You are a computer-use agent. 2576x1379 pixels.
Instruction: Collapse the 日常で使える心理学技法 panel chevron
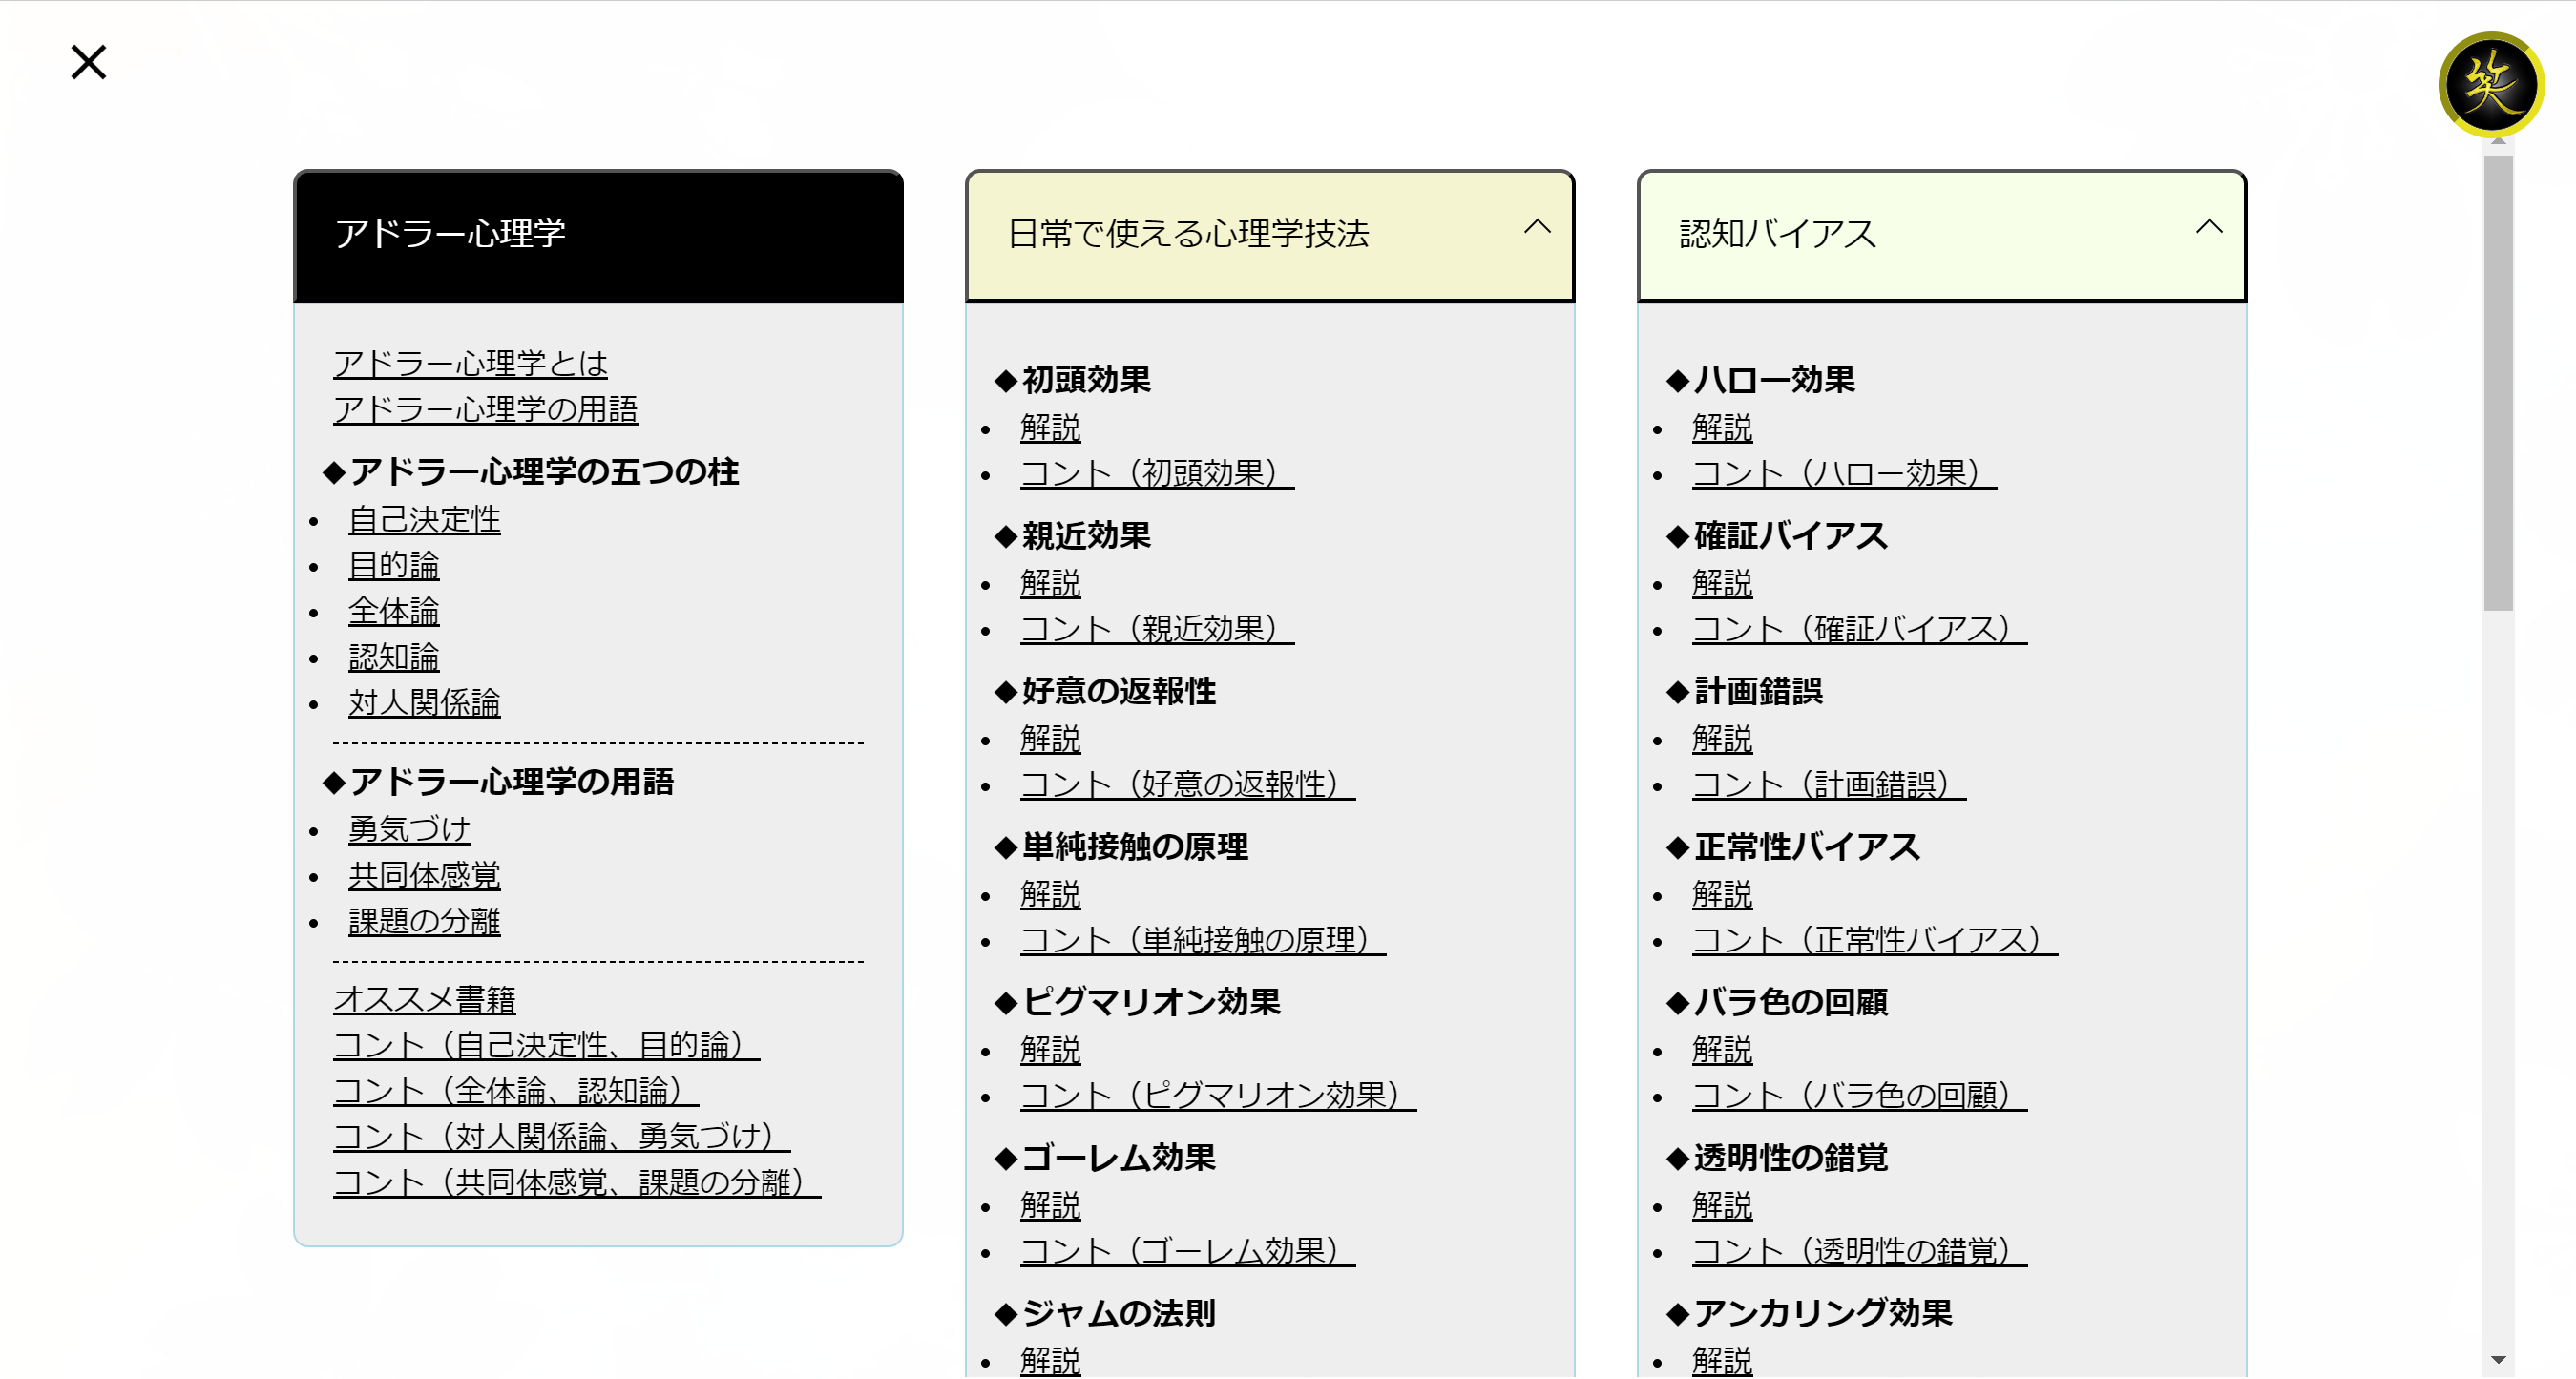click(1537, 227)
